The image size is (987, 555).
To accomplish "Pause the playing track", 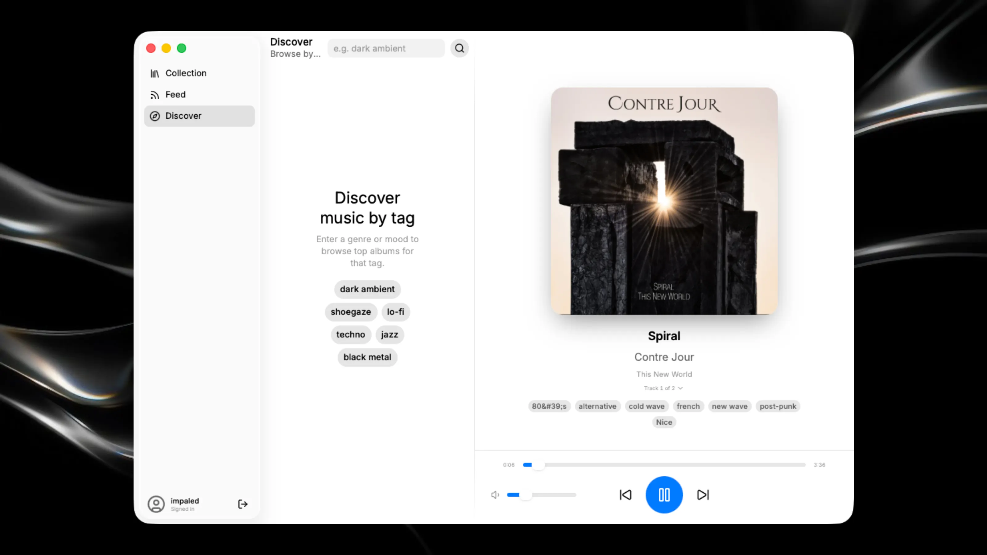I will (664, 495).
